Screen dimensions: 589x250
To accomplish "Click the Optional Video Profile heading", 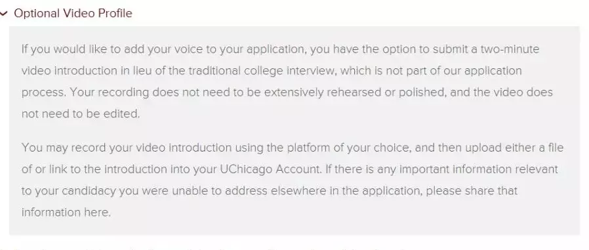I will click(x=73, y=13).
